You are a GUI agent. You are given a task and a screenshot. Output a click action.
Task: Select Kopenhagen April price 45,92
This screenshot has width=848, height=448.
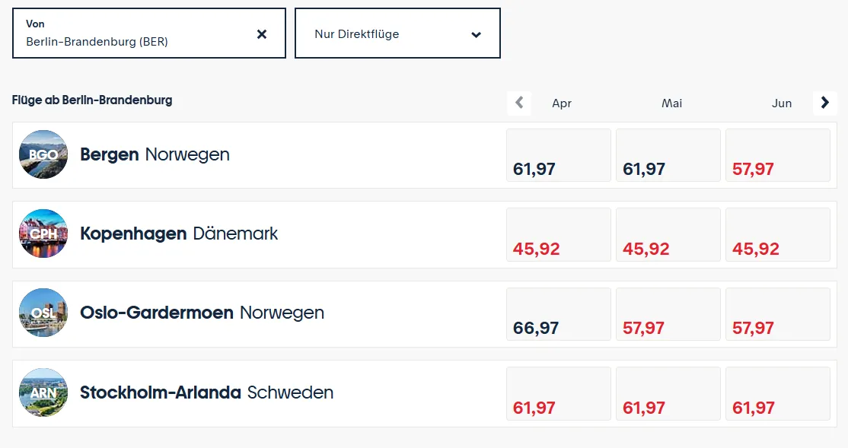pos(559,234)
